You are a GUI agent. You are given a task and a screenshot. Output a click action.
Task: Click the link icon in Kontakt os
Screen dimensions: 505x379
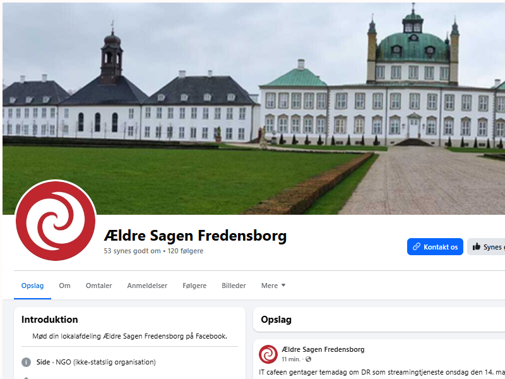[x=417, y=247]
